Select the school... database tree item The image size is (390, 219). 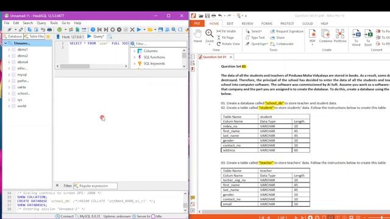(24, 93)
